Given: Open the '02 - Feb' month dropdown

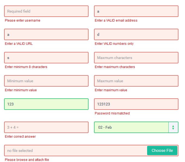Looking at the screenshot, I should point(131,127).
